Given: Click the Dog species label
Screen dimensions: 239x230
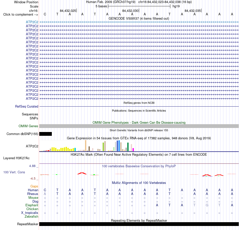Looking at the screenshot, I should [35, 202].
